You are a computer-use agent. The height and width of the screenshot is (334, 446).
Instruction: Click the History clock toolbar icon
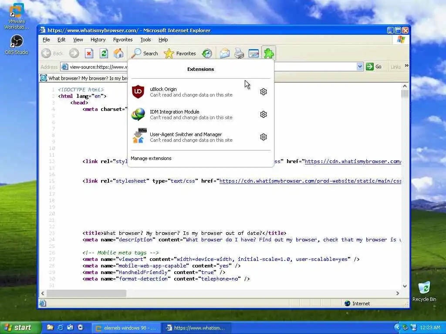[207, 53]
